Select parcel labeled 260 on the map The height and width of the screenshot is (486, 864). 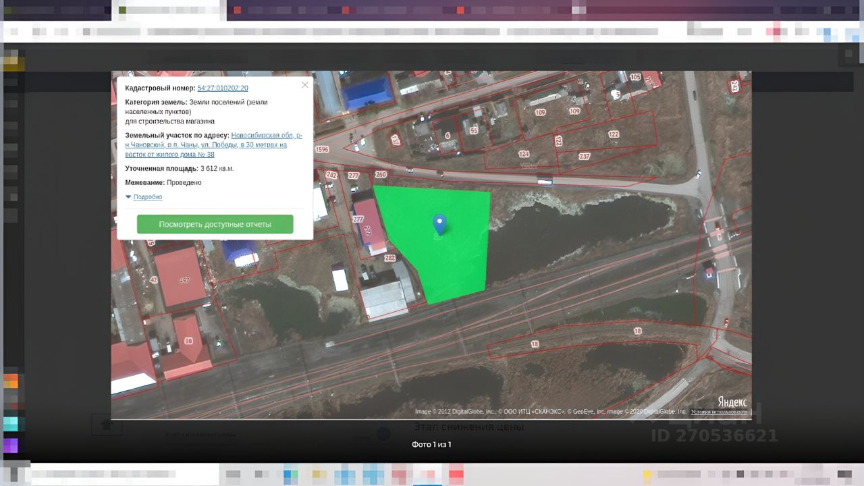click(x=381, y=175)
